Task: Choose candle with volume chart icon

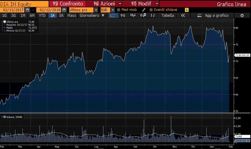Action: 143,15
